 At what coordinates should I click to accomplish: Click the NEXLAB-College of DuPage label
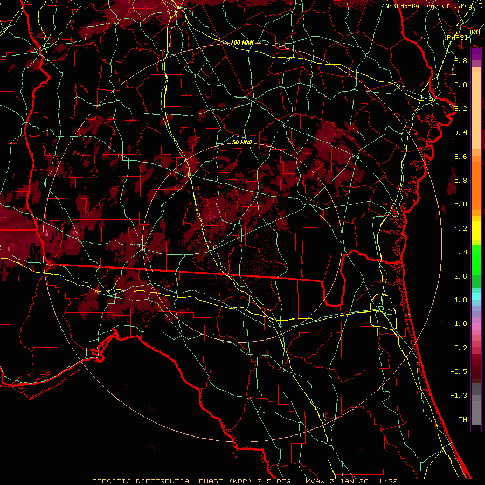coord(432,6)
